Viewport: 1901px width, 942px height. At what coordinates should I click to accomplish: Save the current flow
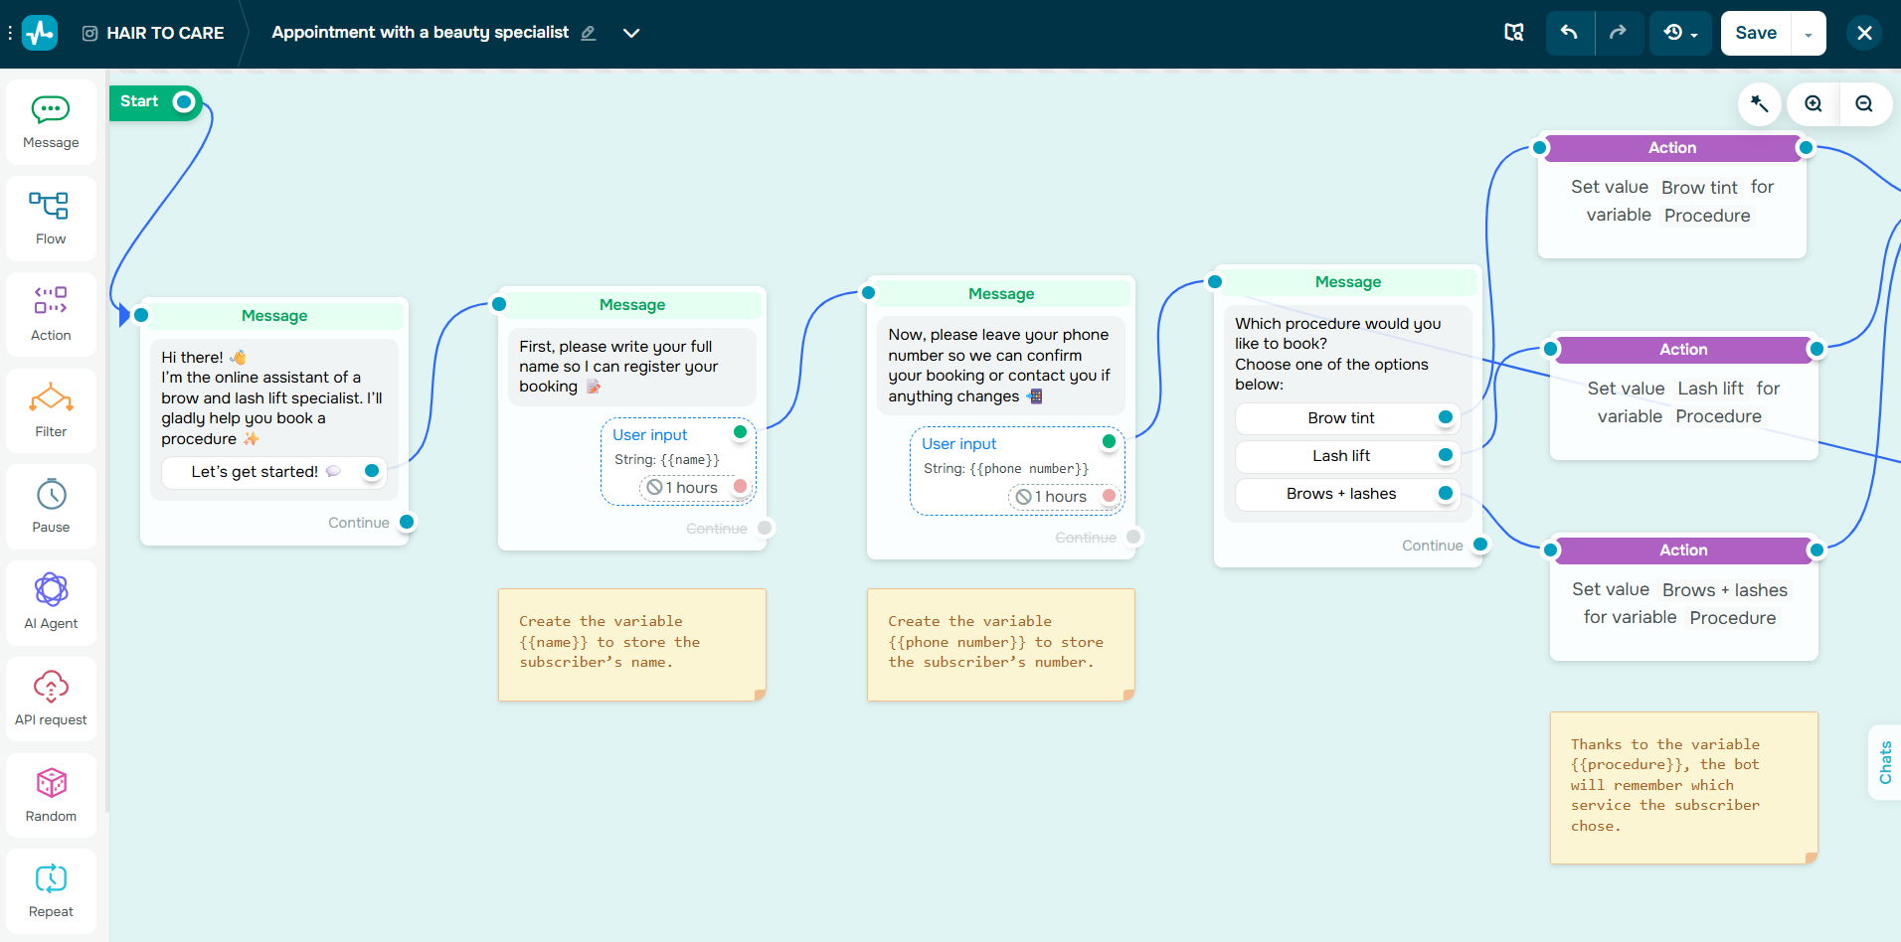click(x=1754, y=32)
